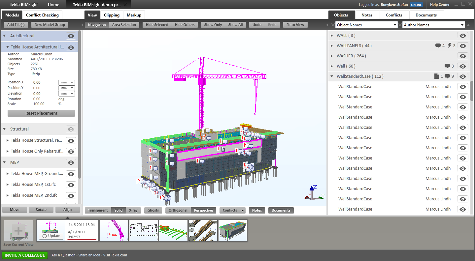Click the INVITE A COLLEAGUE button

tap(25, 255)
